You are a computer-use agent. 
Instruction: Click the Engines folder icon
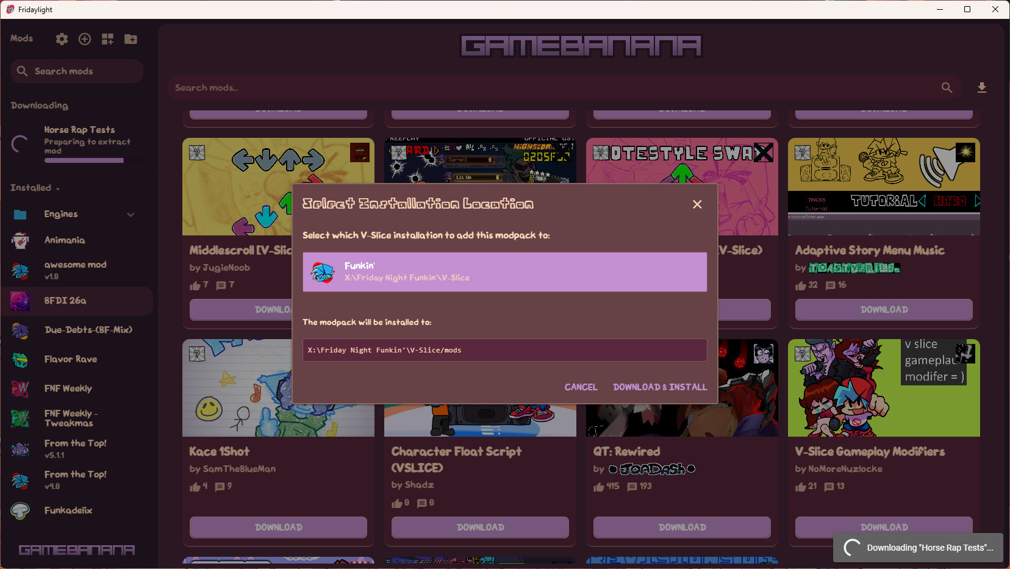(20, 214)
